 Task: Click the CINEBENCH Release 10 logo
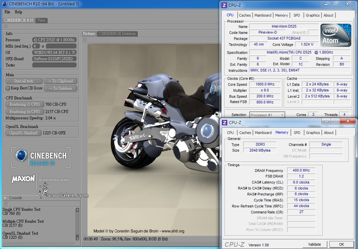[41, 158]
